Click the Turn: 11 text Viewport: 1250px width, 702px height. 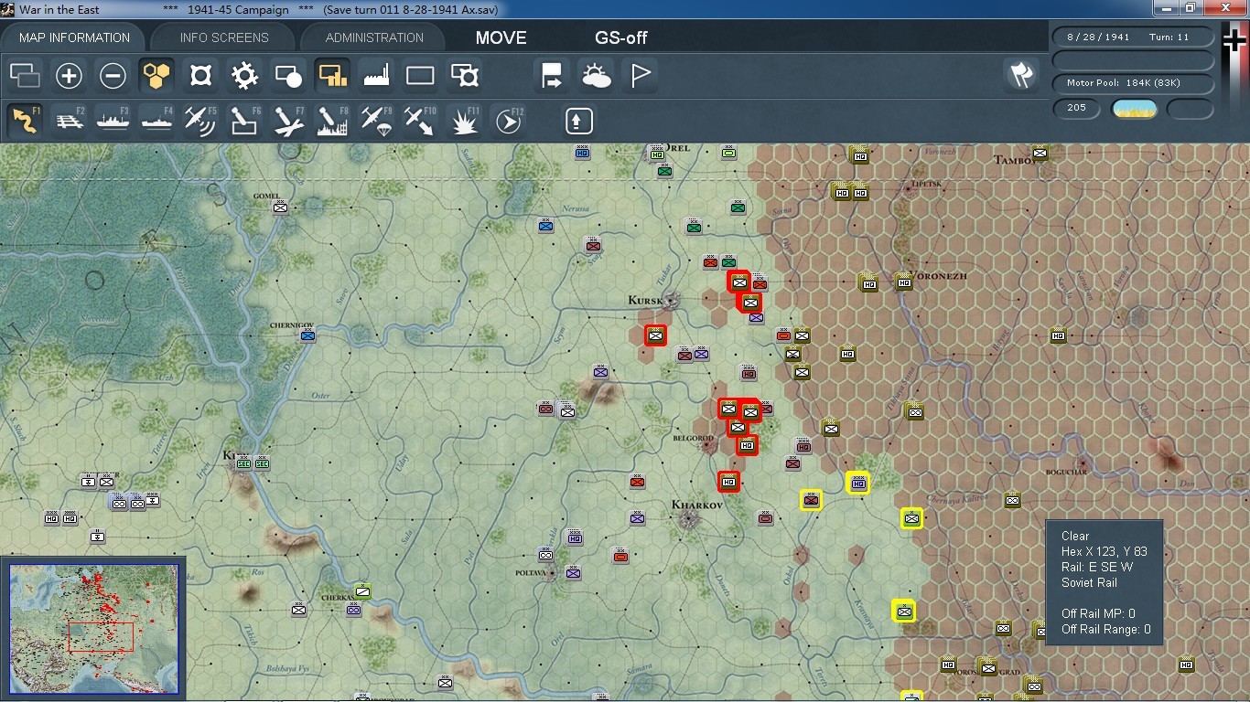click(1169, 37)
